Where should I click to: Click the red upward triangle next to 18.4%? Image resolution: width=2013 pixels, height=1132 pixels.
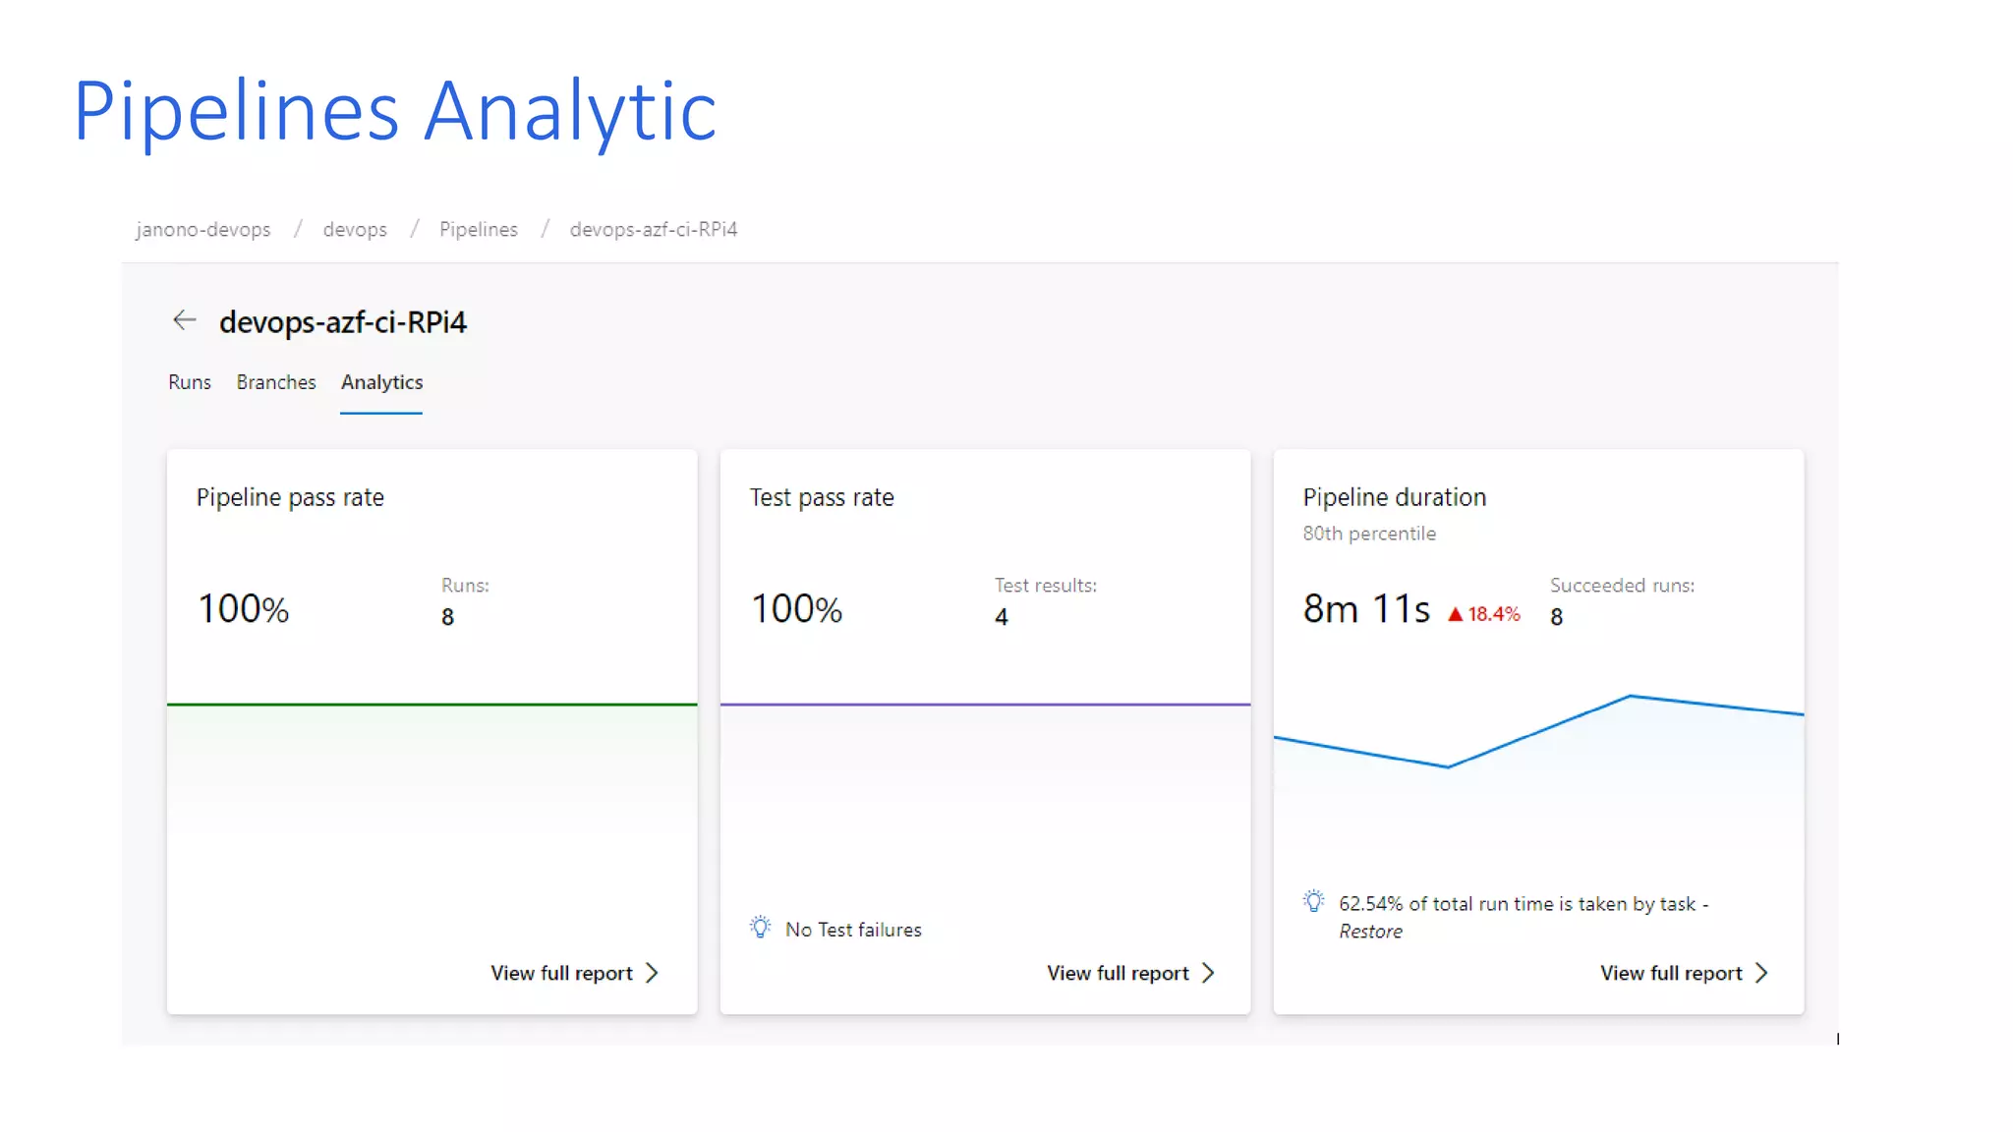coord(1455,614)
